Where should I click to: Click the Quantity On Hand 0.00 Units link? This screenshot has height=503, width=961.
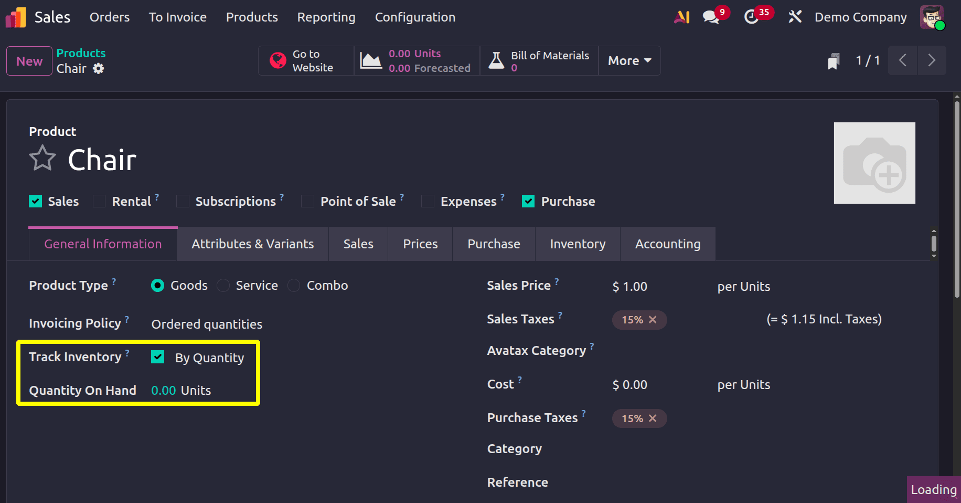pos(180,390)
